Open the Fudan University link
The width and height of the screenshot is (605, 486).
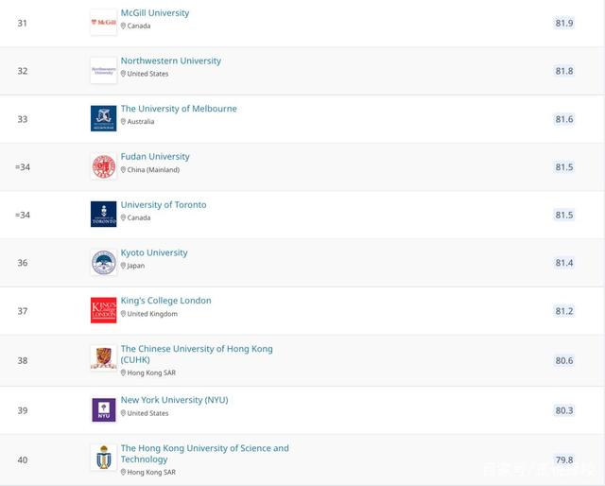(x=155, y=157)
